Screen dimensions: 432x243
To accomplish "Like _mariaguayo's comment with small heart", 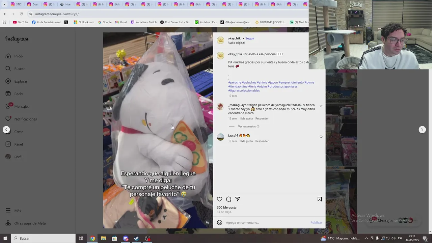I will click(321, 106).
